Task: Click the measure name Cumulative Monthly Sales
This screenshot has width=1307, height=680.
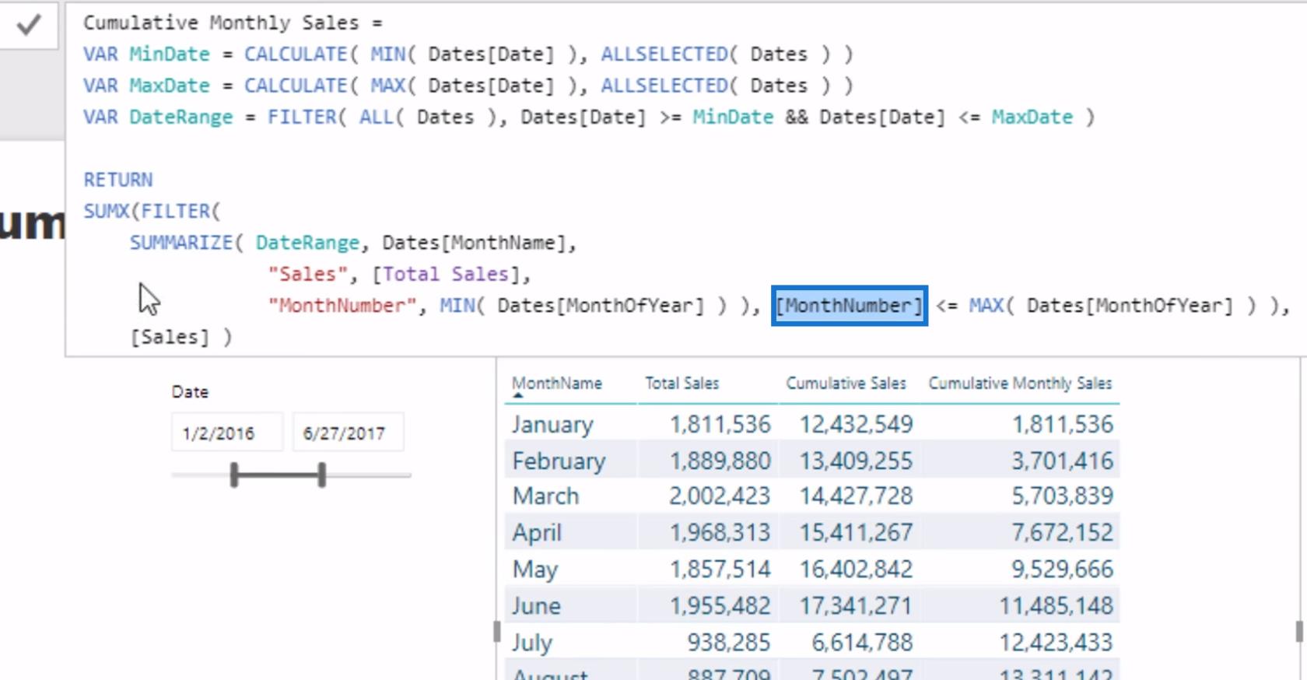Action: (221, 23)
